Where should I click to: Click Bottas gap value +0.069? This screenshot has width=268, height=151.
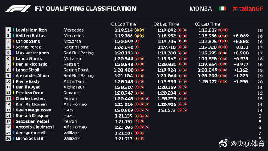(241, 36)
